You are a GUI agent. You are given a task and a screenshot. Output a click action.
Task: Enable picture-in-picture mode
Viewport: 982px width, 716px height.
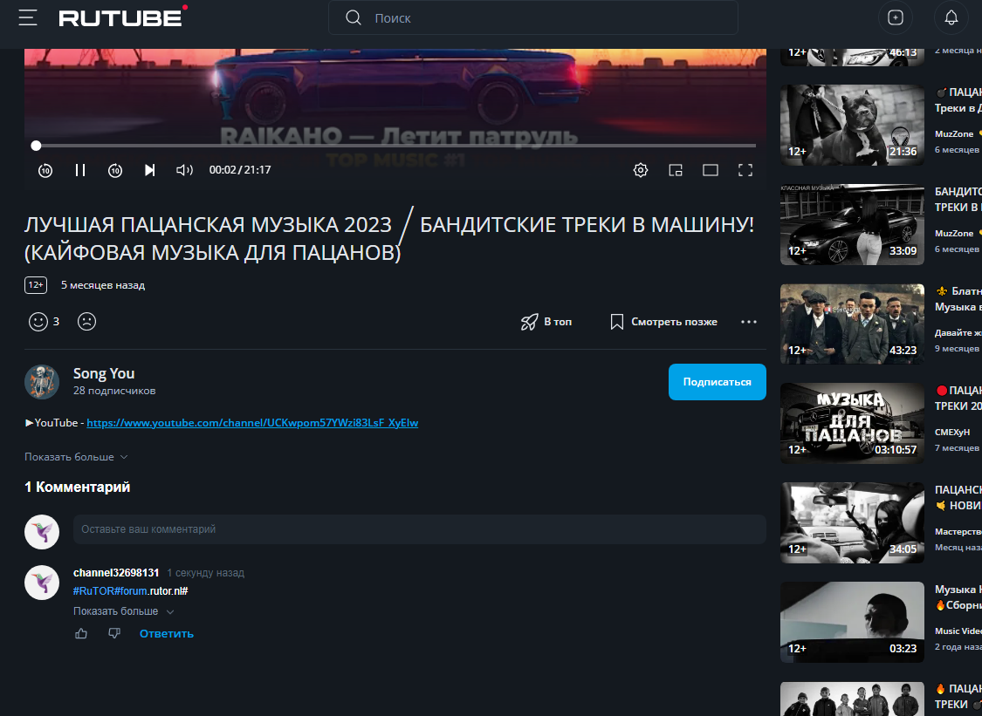[x=675, y=170]
